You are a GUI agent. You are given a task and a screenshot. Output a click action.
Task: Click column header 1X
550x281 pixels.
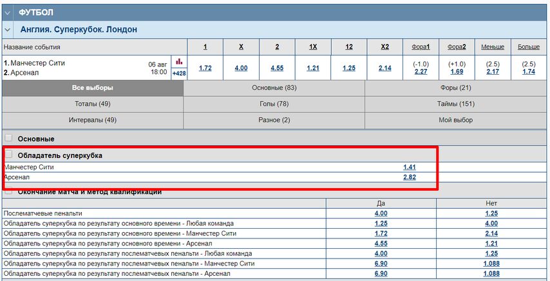click(x=313, y=46)
